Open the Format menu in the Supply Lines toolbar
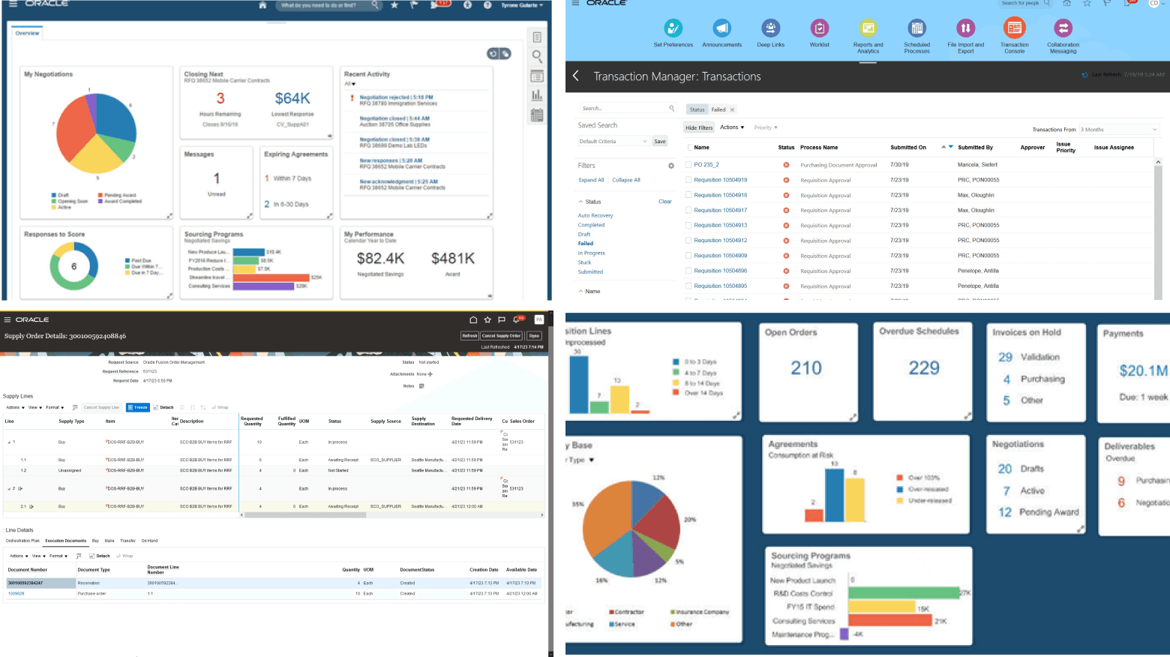The width and height of the screenshot is (1170, 657). click(55, 407)
